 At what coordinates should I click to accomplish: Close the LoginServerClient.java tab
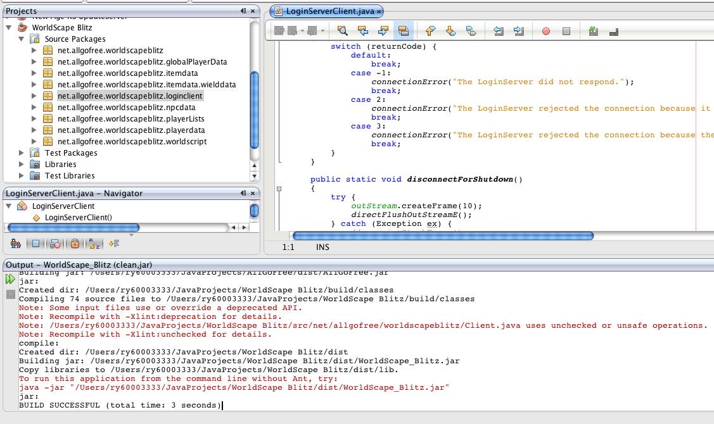(378, 11)
